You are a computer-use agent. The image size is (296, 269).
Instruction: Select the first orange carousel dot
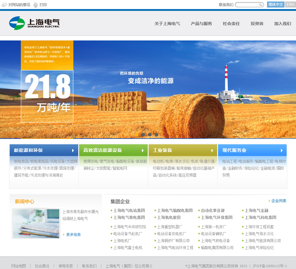137,135
